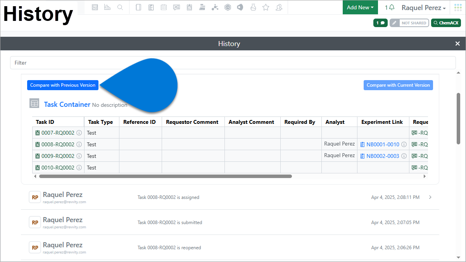The height and width of the screenshot is (262, 466).
Task: Open the ChemACX search button
Action: 446,23
